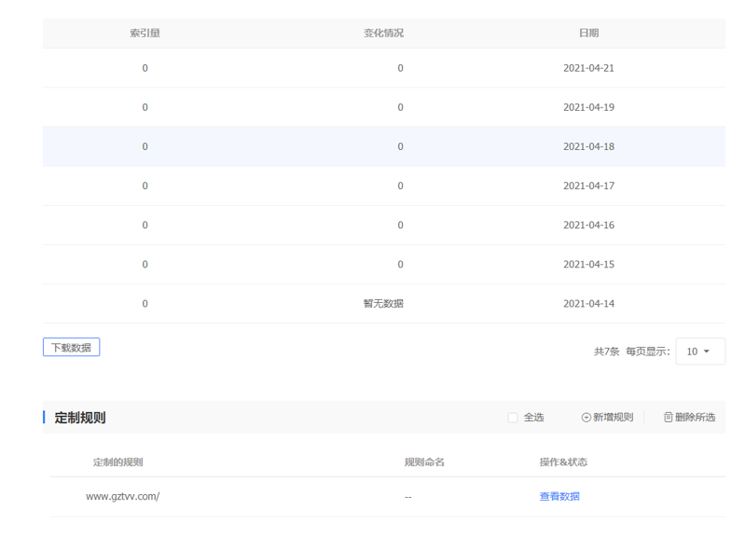Click the 下载数据 download button
The width and height of the screenshot is (745, 537).
coord(71,348)
